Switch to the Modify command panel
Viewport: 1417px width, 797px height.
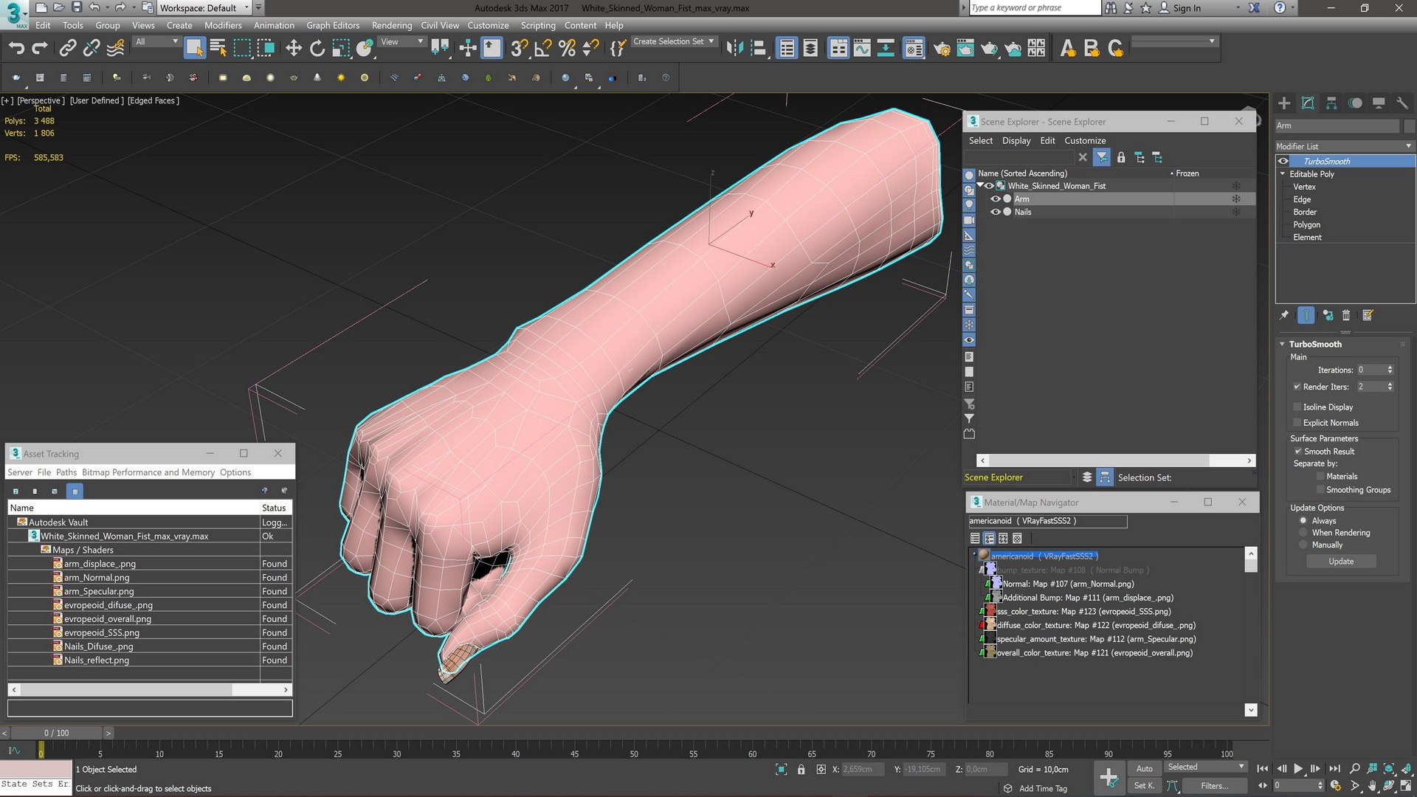coord(1308,103)
